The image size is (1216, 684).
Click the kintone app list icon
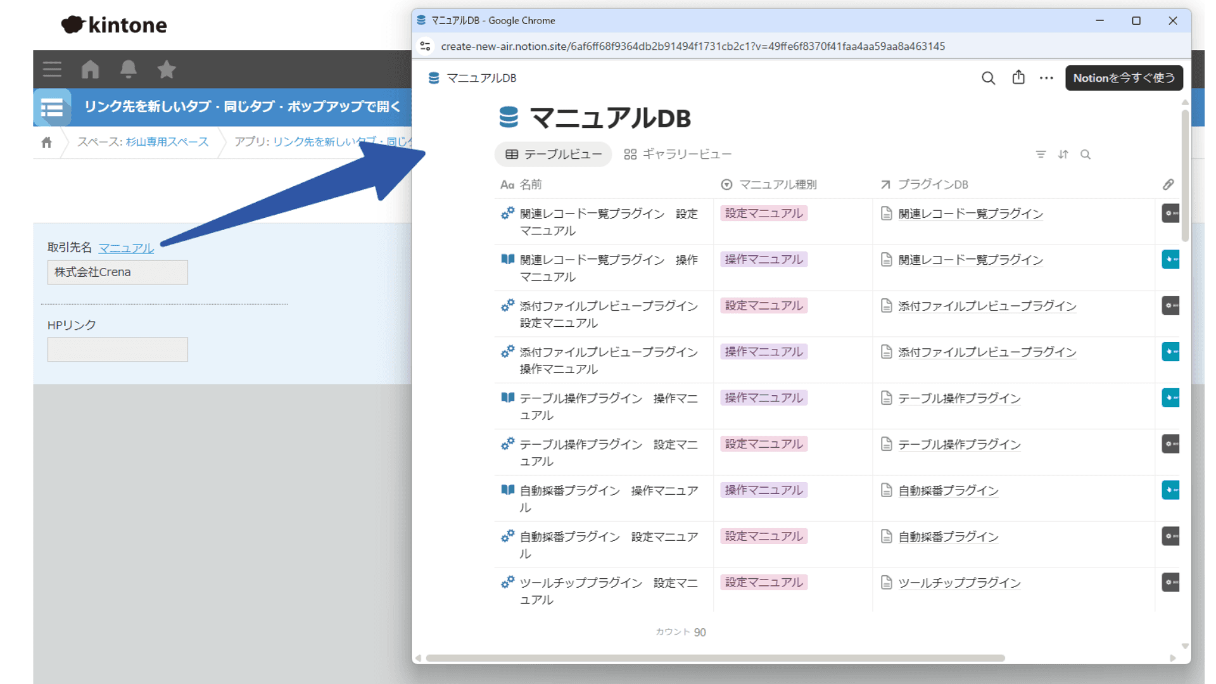pos(52,107)
